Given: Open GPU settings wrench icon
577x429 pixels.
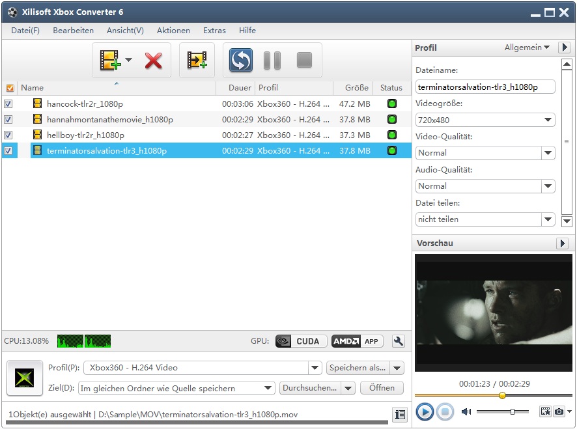Looking at the screenshot, I should [x=398, y=341].
